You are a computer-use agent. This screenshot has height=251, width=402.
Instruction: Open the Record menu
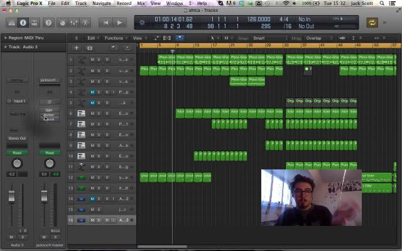[x=124, y=3]
